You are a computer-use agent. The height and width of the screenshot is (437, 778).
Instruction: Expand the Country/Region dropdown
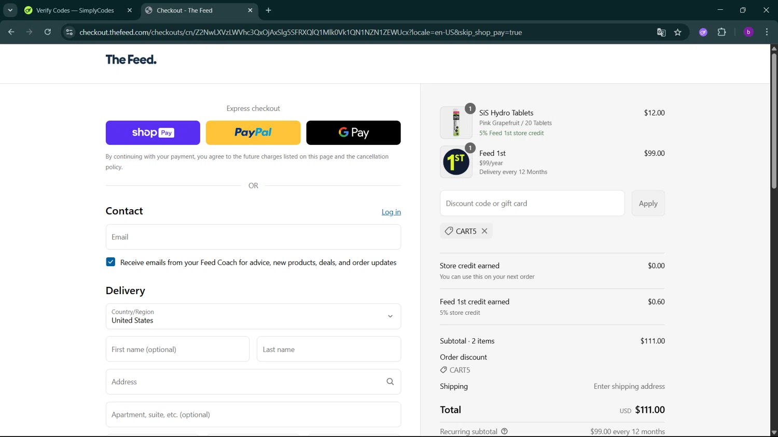pos(253,316)
